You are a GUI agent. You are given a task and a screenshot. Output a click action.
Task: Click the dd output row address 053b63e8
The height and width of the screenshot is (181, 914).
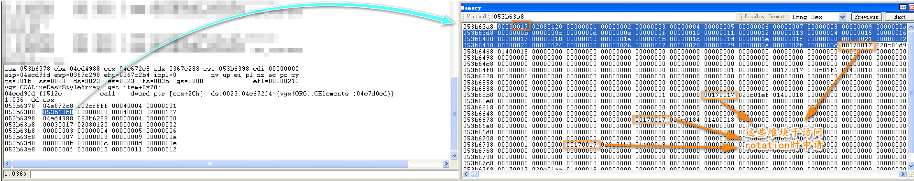point(20,149)
